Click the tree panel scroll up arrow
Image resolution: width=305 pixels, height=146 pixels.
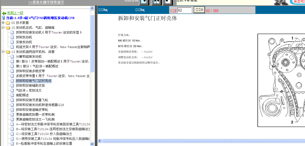pos(92,8)
